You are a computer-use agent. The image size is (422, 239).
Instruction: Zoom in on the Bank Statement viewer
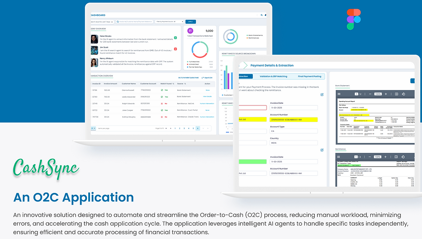tap(386, 94)
